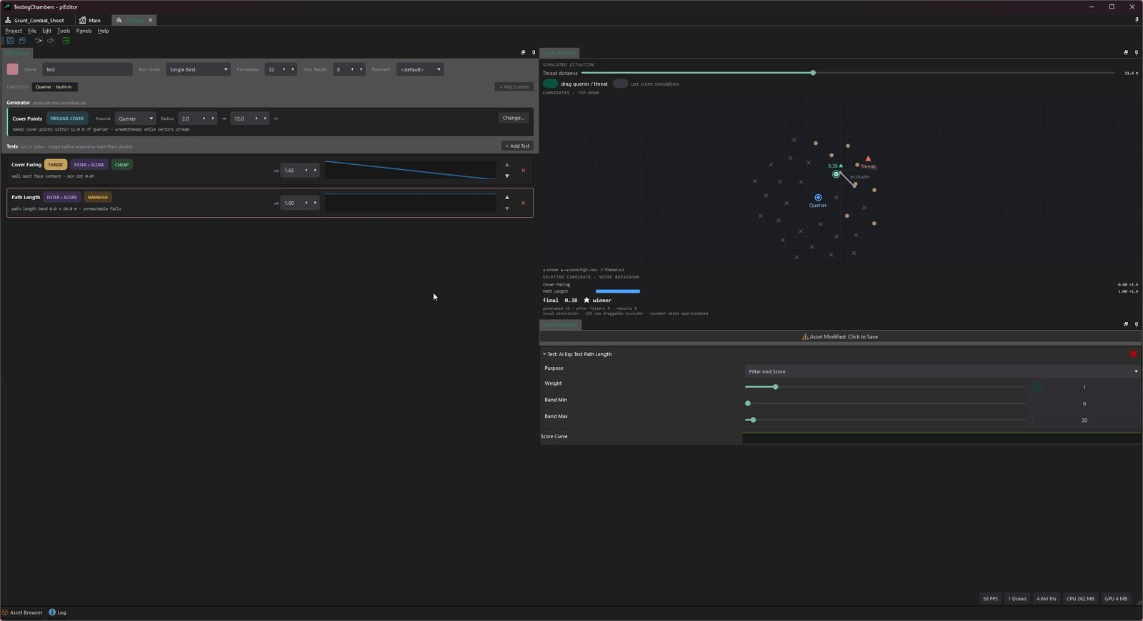1143x621 pixels.
Task: Click the query color swatch beside Name
Action: (x=13, y=69)
